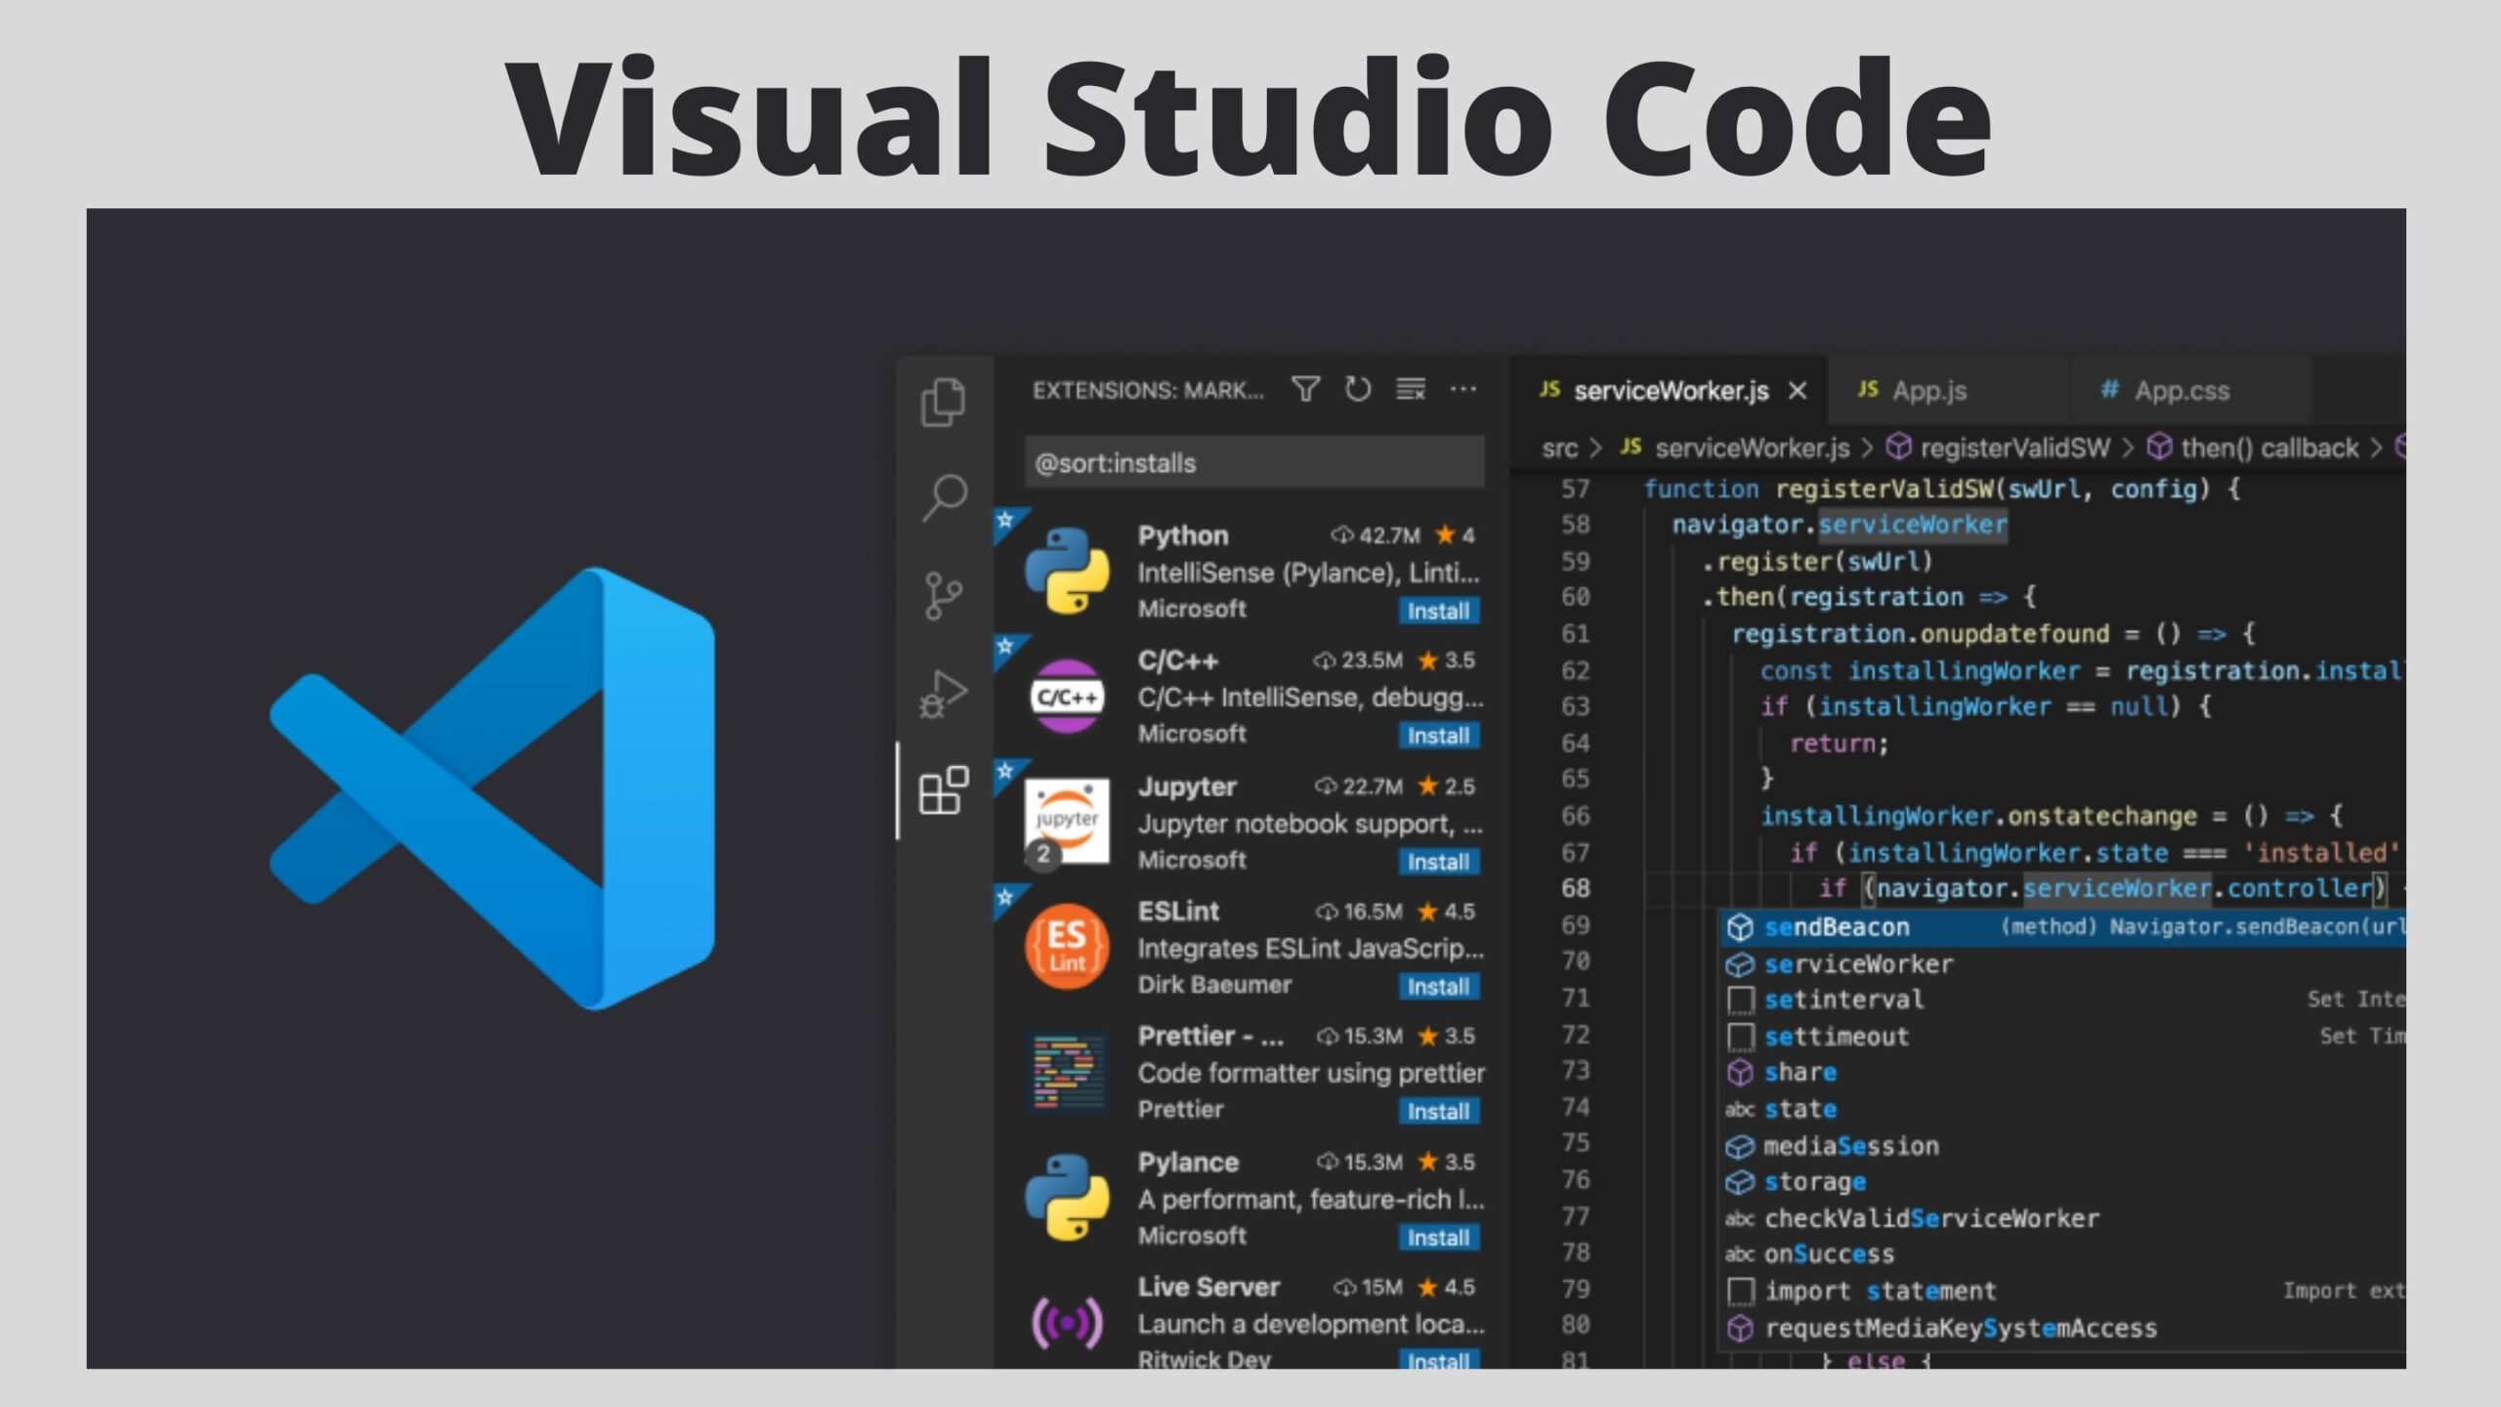Switch to the App.css tab
Viewport: 2501px width, 1407px height.
(x=2189, y=391)
